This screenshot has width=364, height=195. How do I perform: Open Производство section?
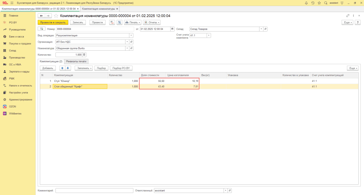17,58
